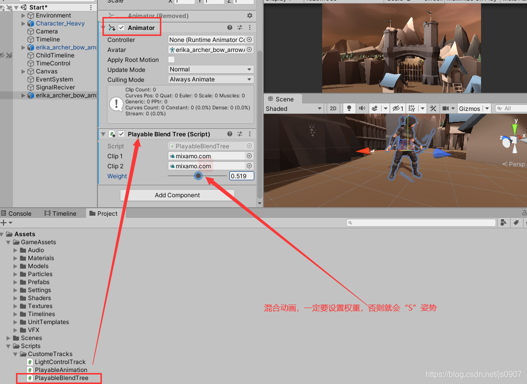Mute Scene view audio icon

click(x=362, y=108)
